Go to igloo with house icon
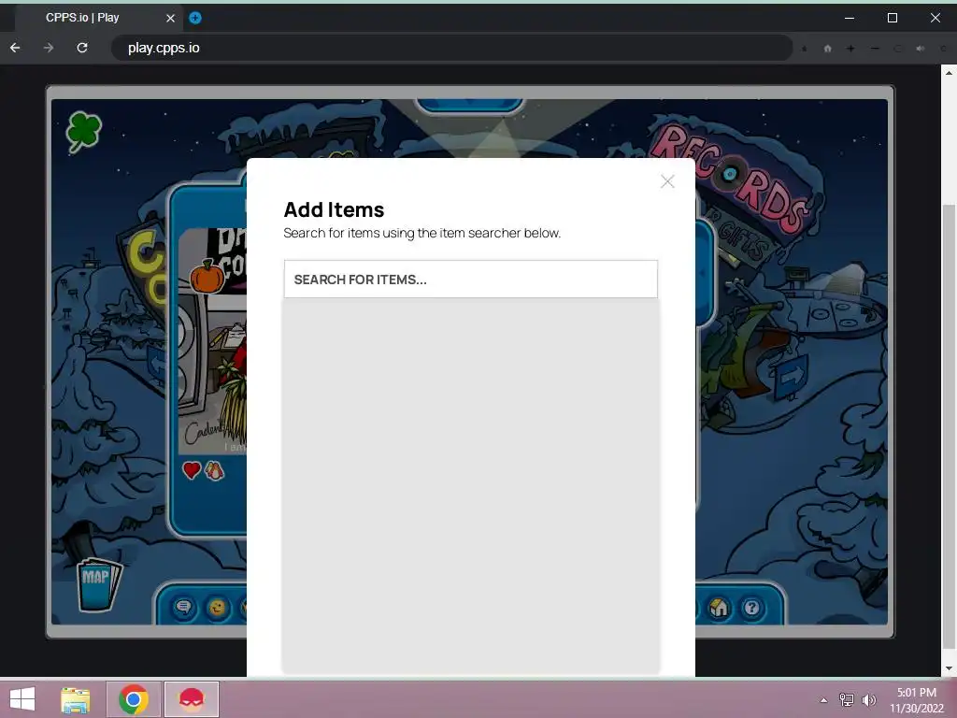 pyautogui.click(x=719, y=607)
